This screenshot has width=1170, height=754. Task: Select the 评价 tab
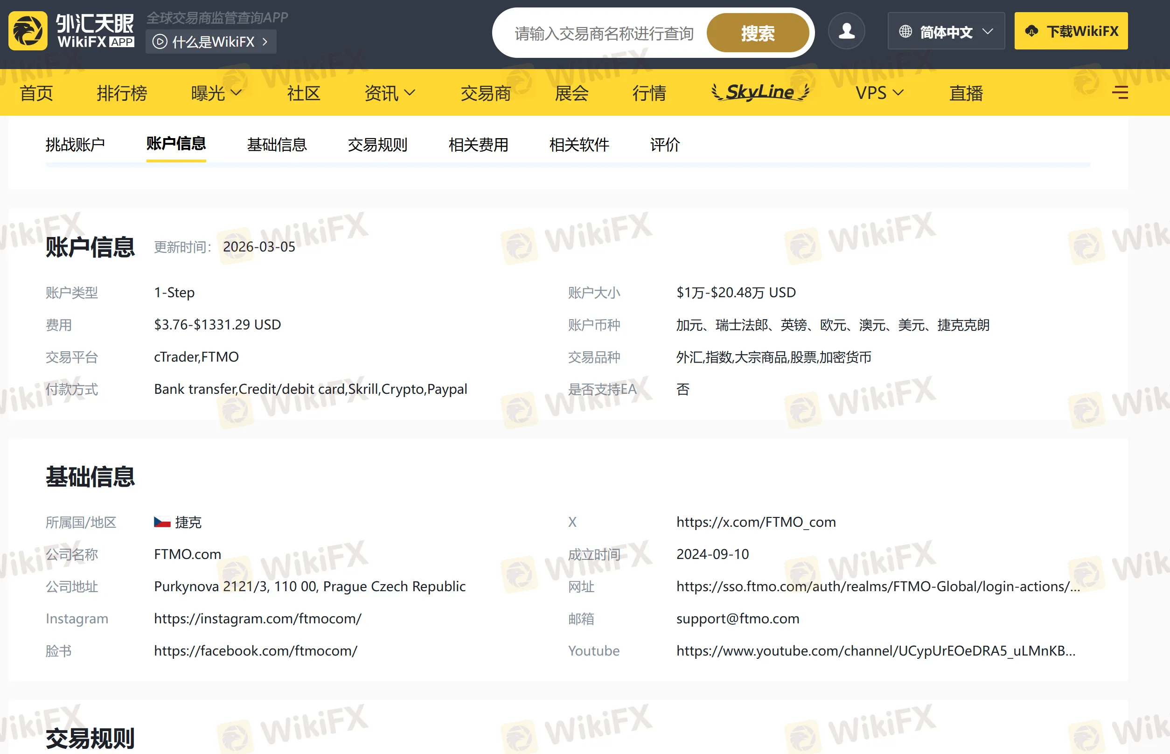[x=664, y=145]
